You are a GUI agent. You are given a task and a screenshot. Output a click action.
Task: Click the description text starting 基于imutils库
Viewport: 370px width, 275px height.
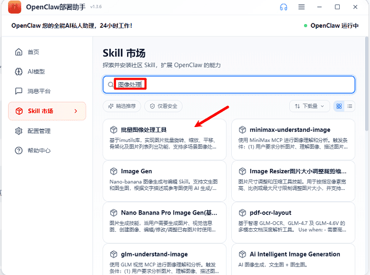163,144
